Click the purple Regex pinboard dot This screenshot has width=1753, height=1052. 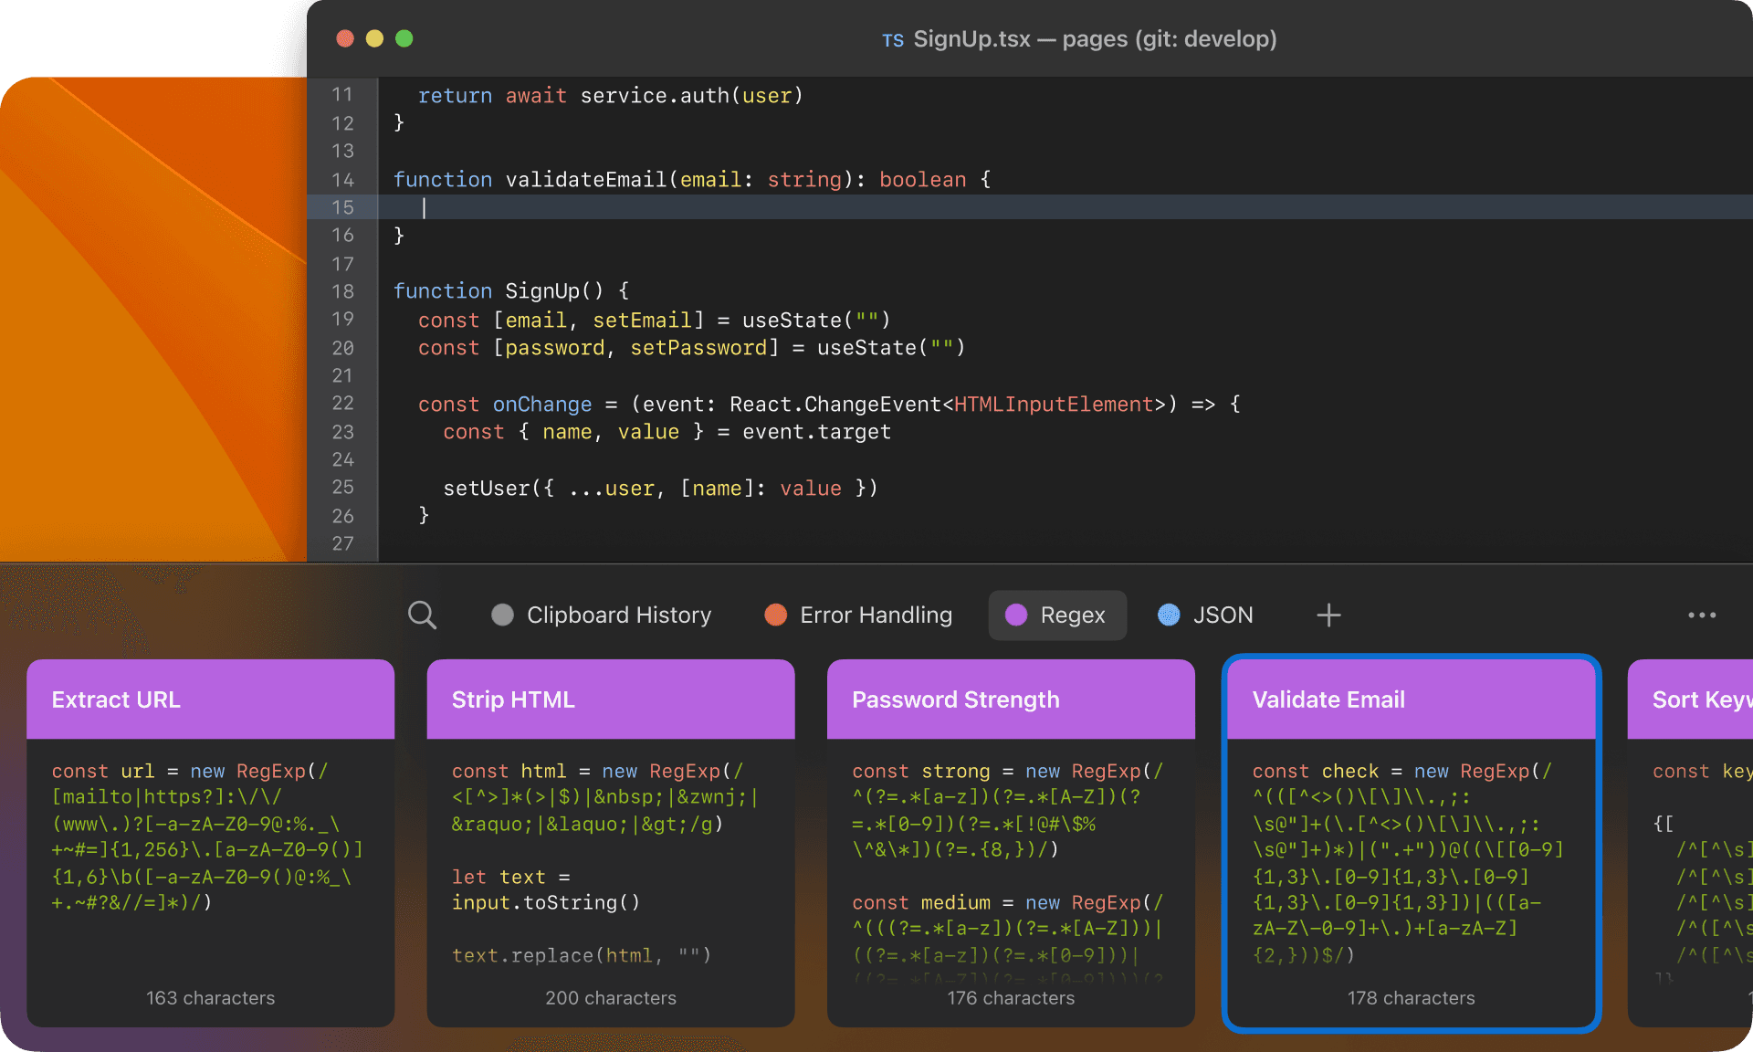click(x=1016, y=615)
